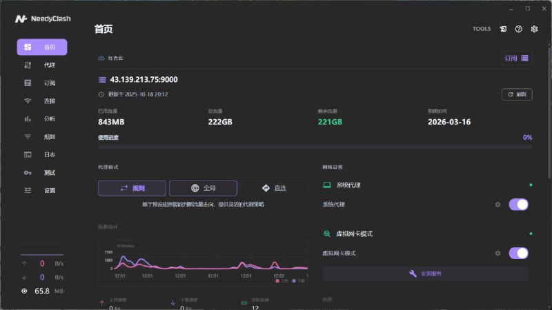Image resolution: width=552 pixels, height=310 pixels.
Task: Go to the 订阅 sidebar page
Action: tap(42, 83)
